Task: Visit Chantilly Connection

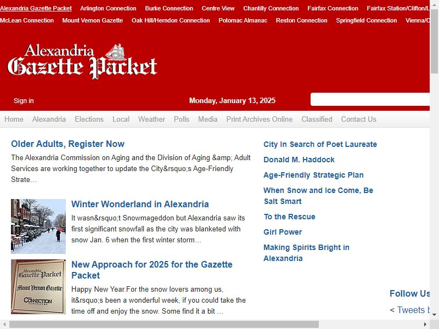Action: (271, 8)
